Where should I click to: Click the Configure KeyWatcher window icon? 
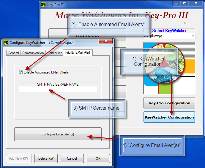click(x=6, y=43)
